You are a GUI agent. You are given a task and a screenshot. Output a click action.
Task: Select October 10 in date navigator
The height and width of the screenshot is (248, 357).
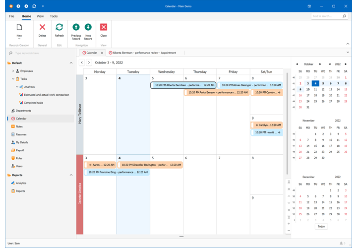[x=308, y=89]
